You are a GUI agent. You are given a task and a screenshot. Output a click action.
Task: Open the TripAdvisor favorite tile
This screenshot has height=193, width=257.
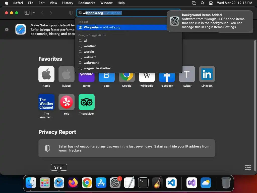coord(87,102)
